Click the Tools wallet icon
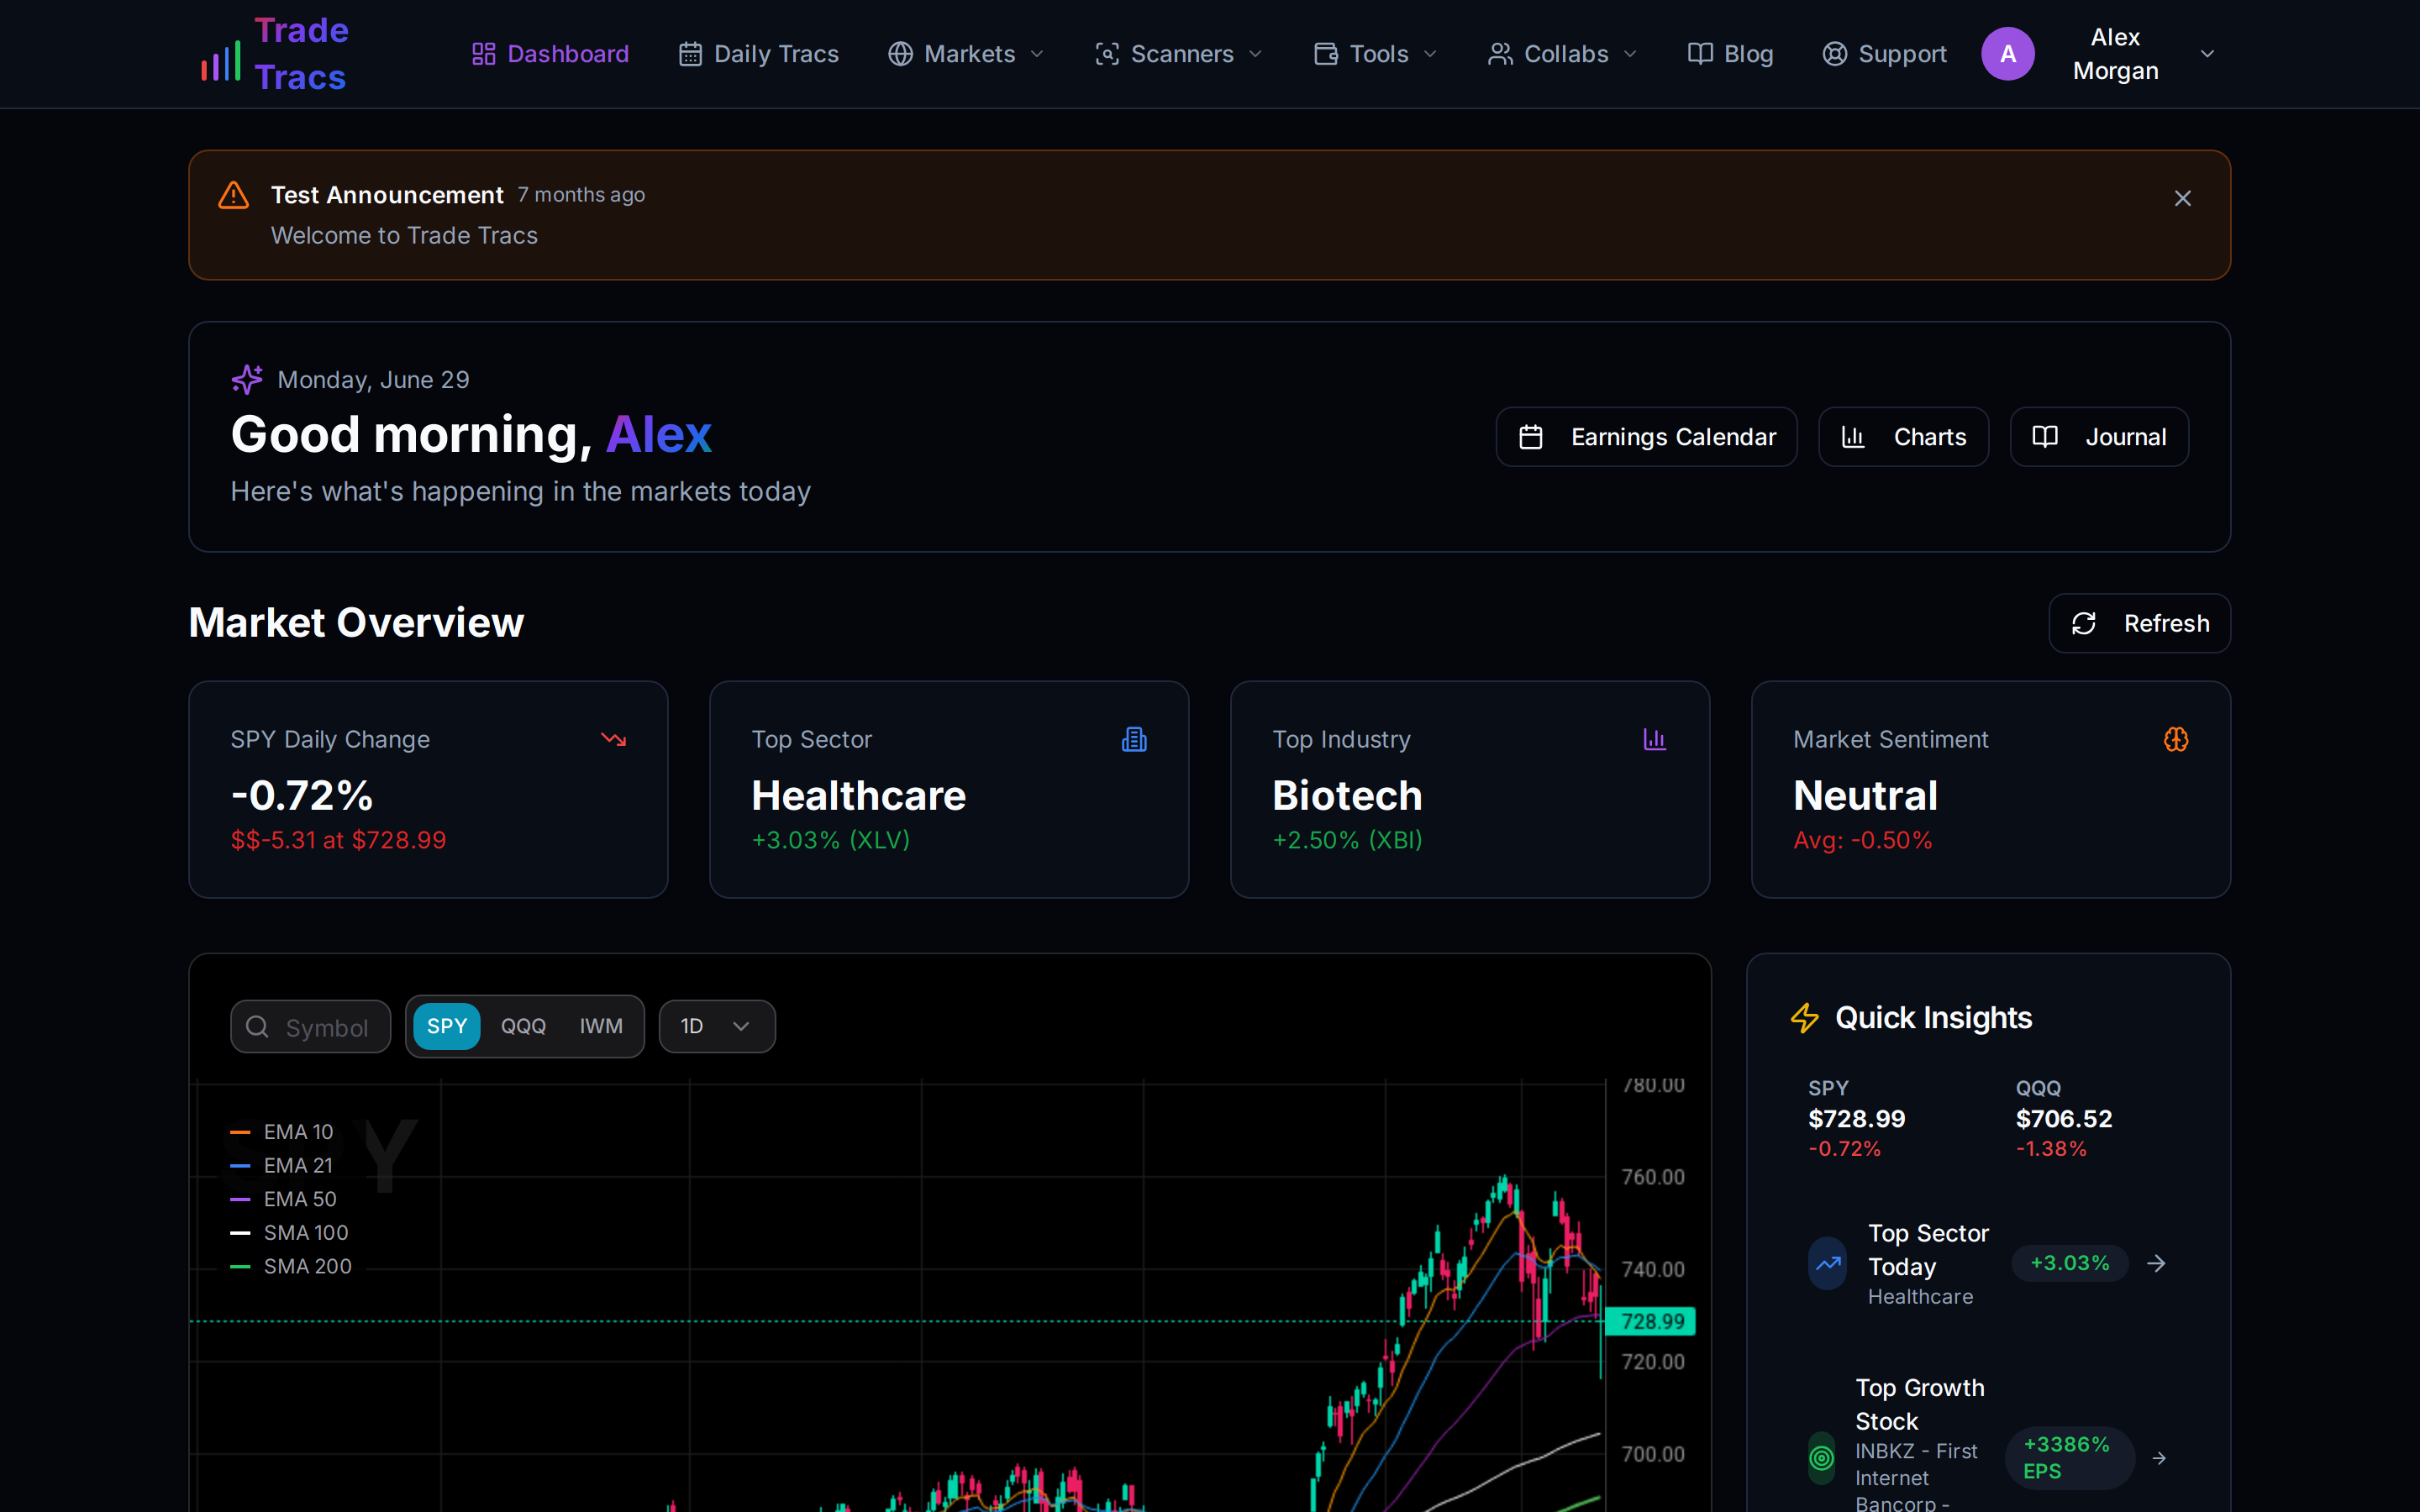The image size is (2420, 1512). [x=1326, y=54]
